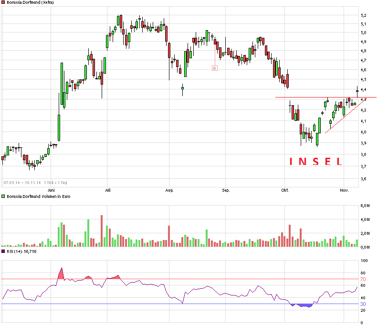Screen dimensions: 378x327
Task: Click the red rising trend line
Action: 340,120
